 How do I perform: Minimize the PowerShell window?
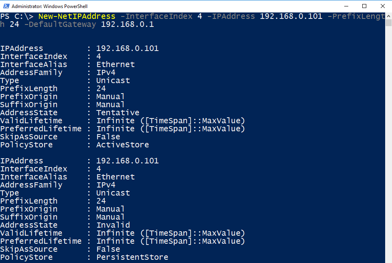click(x=346, y=6)
